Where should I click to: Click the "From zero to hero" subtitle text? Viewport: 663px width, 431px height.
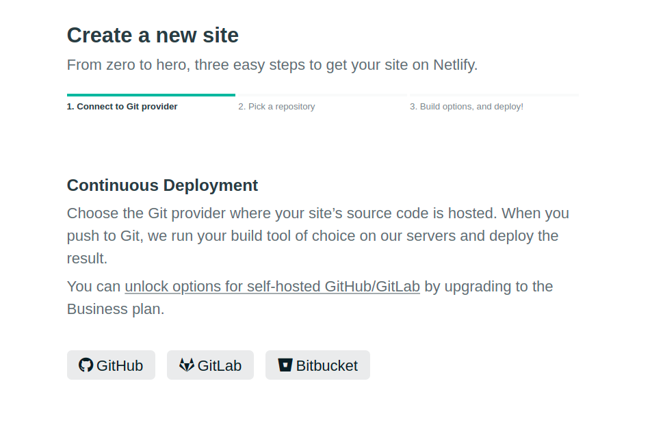click(x=272, y=65)
